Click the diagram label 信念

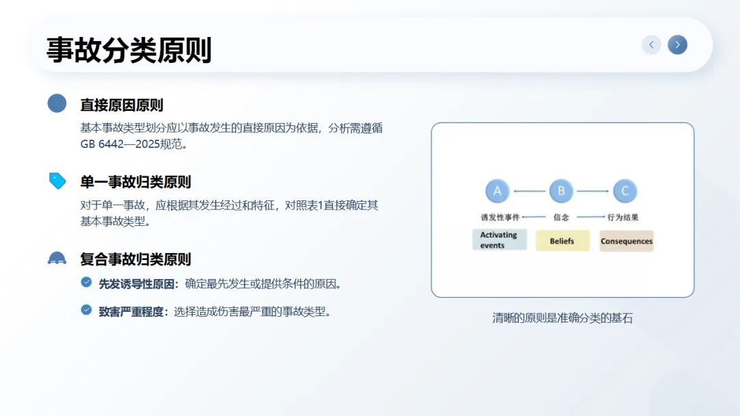point(561,217)
